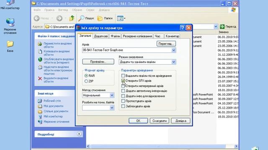Image resolution: width=268 pixels, height=150 pixels.
Task: Click the Forward arrow icon in Explorer toolbar
Action: coord(59,18)
